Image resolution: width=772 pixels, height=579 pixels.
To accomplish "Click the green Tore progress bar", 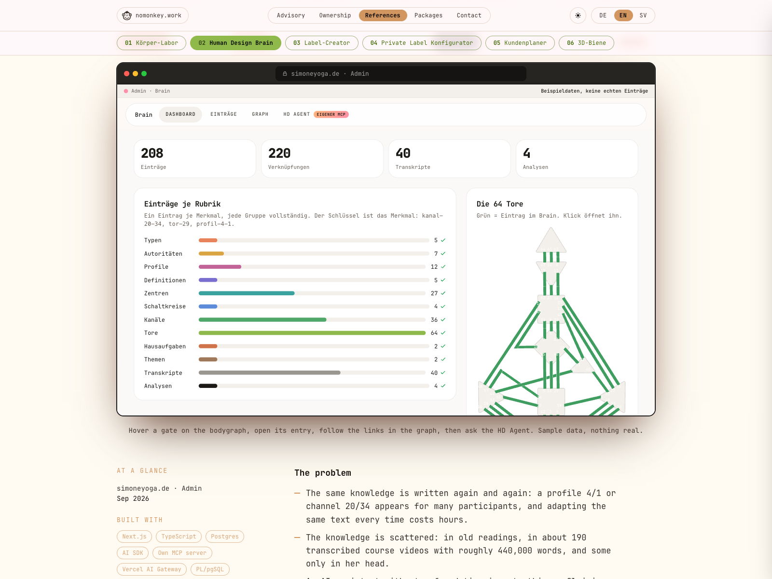I will [x=312, y=333].
